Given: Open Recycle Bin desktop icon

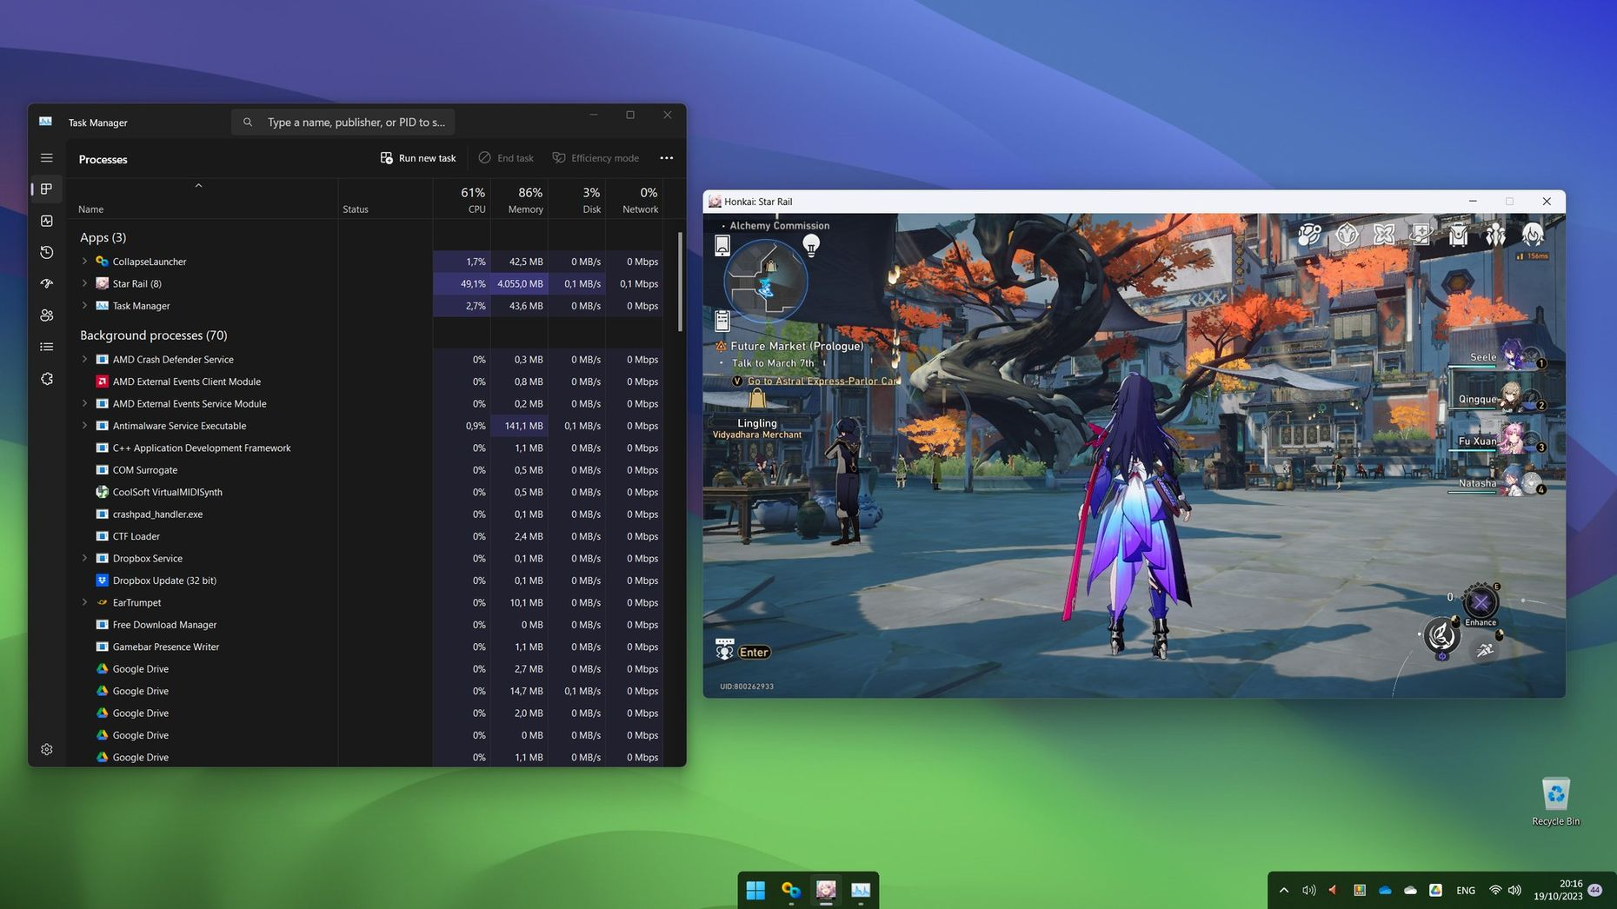Looking at the screenshot, I should point(1555,801).
